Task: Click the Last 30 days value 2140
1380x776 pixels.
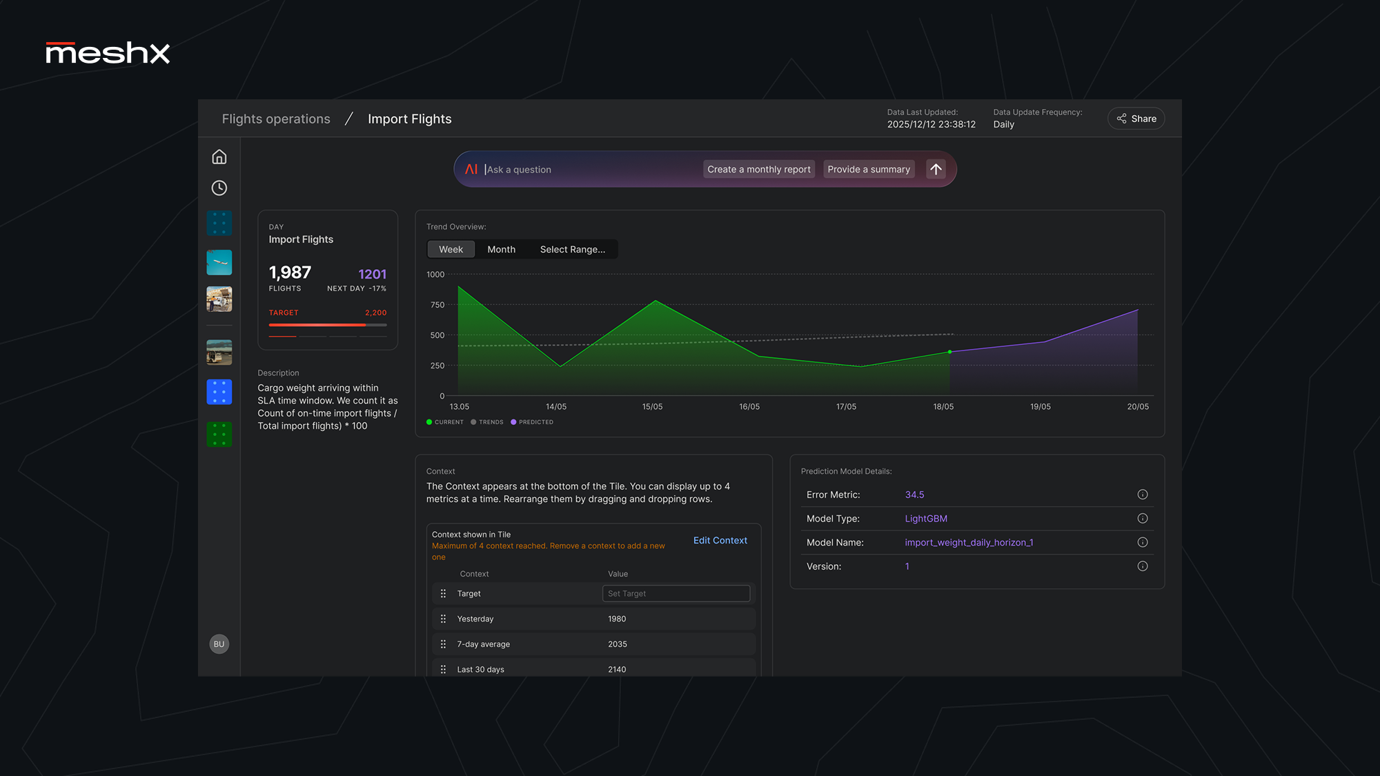Action: pyautogui.click(x=617, y=669)
